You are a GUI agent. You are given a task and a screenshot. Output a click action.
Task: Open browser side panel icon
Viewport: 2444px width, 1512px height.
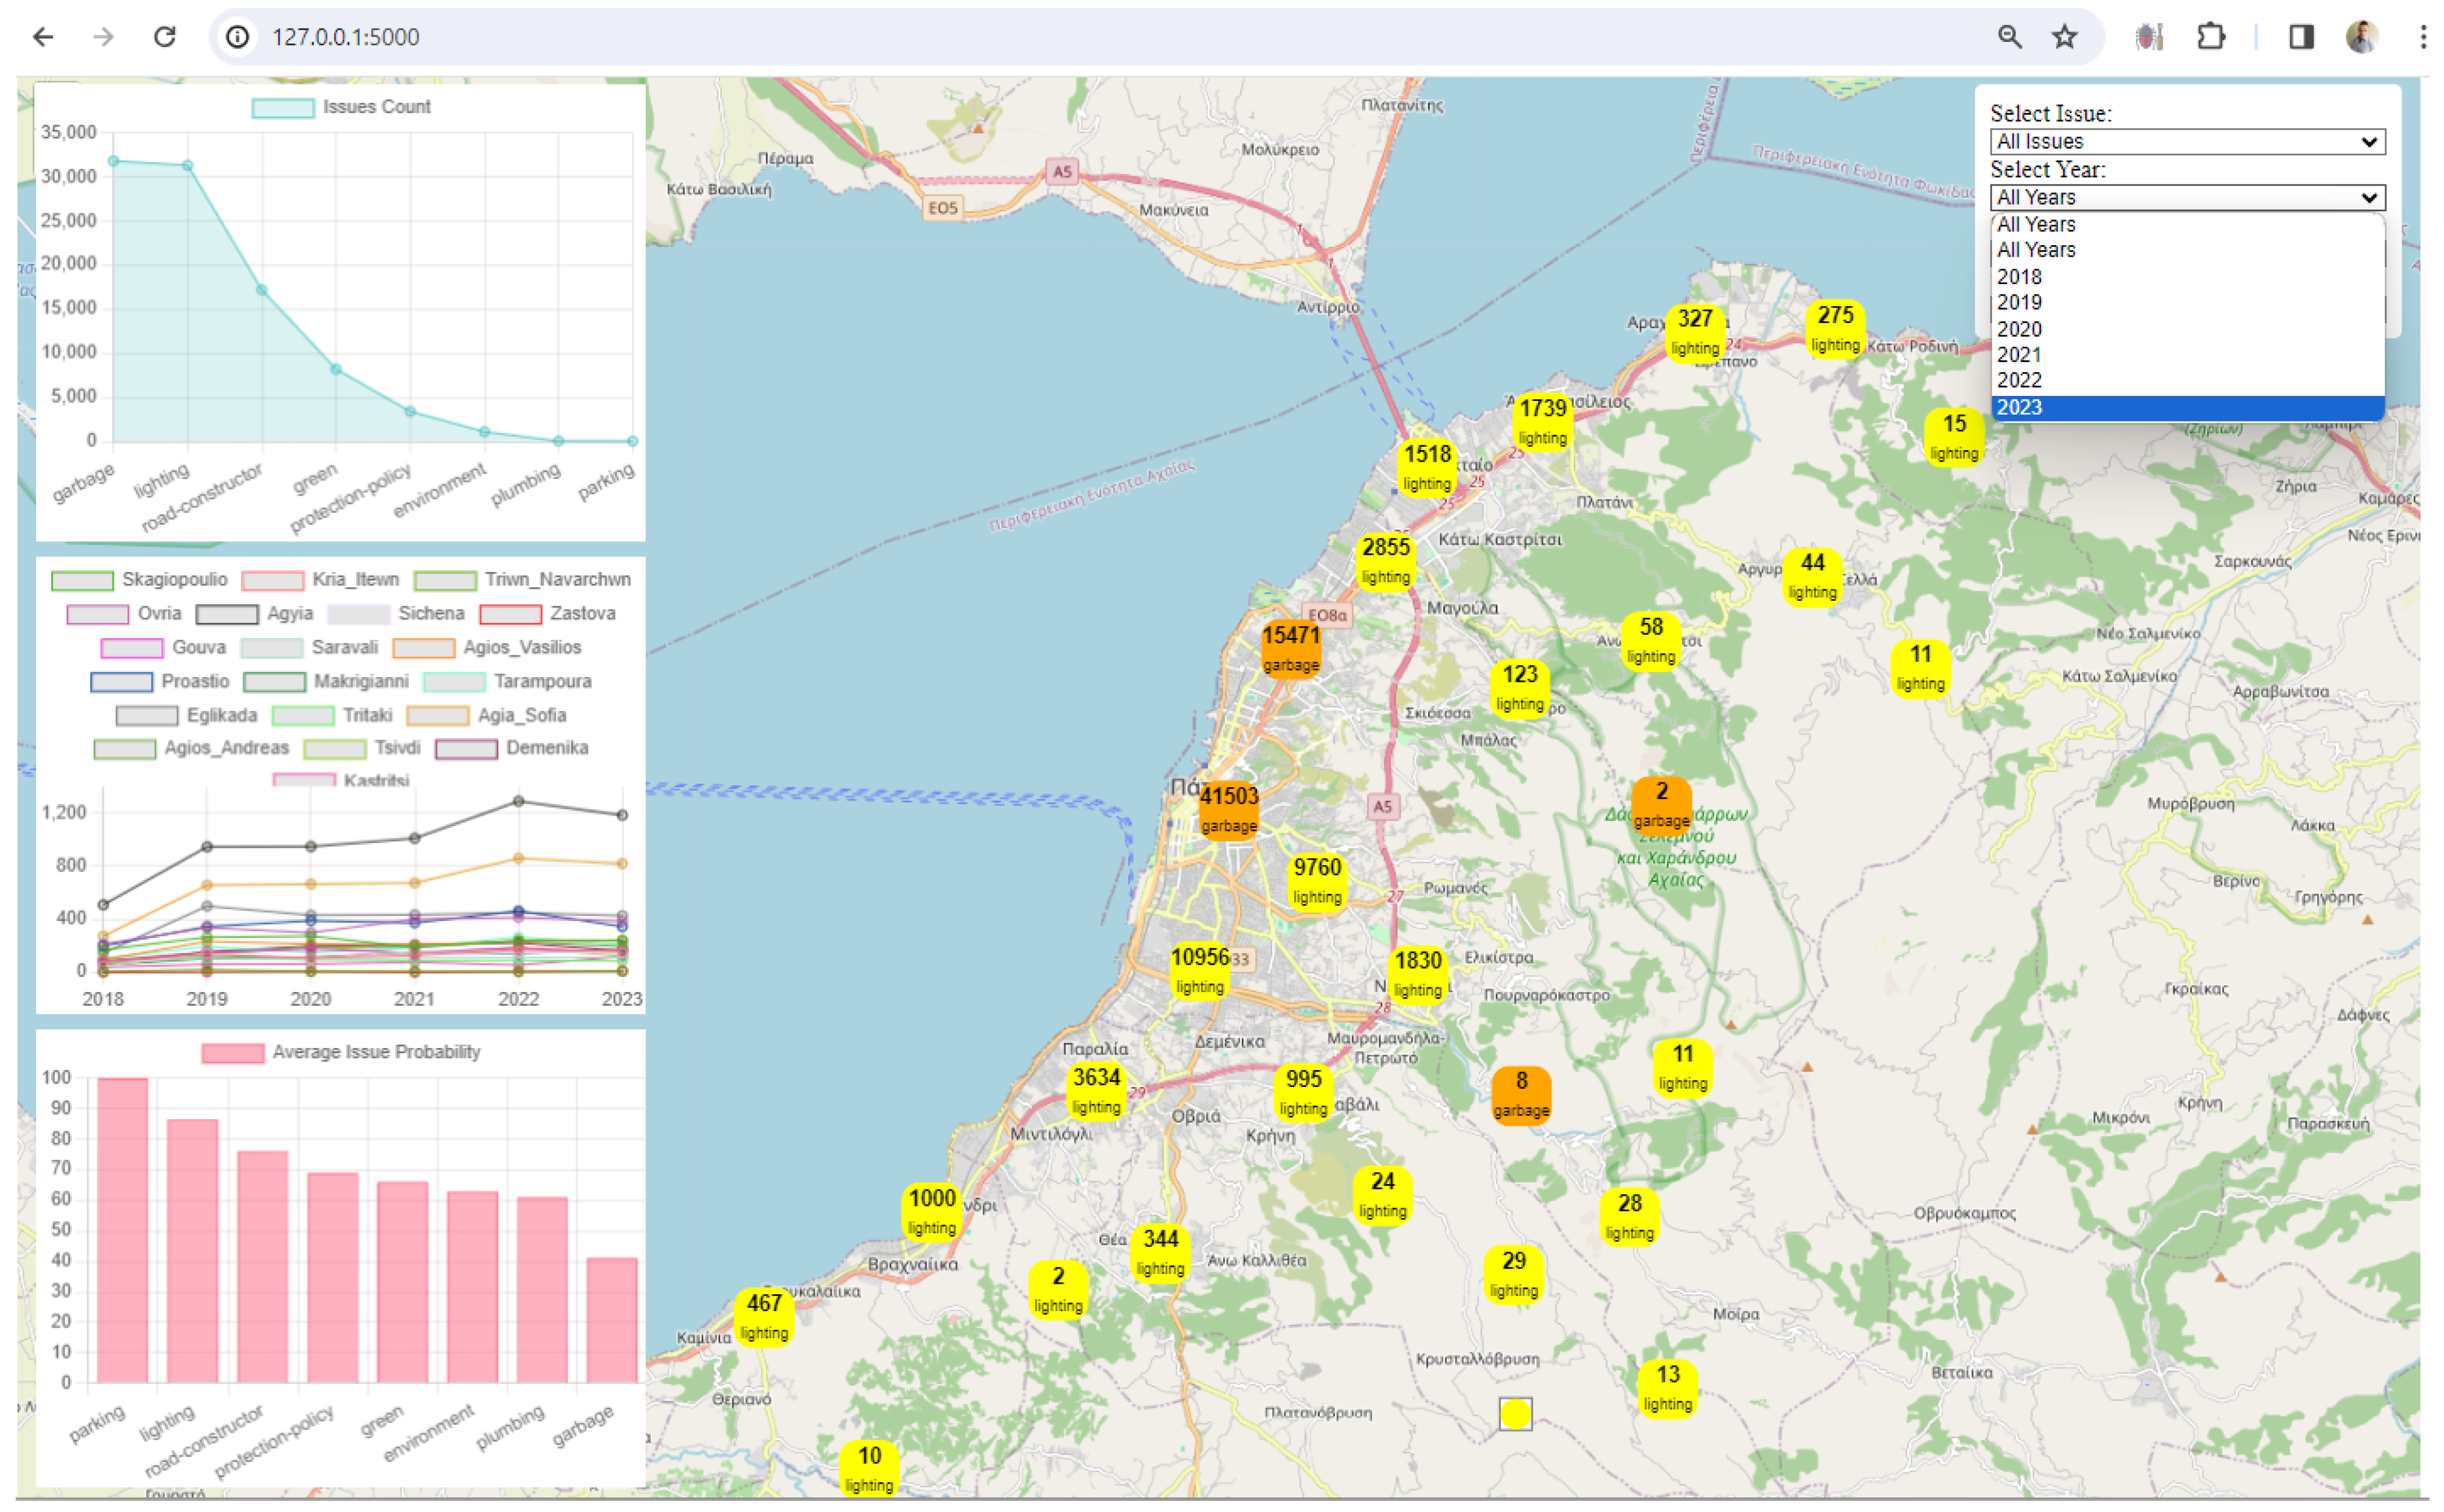2301,37
